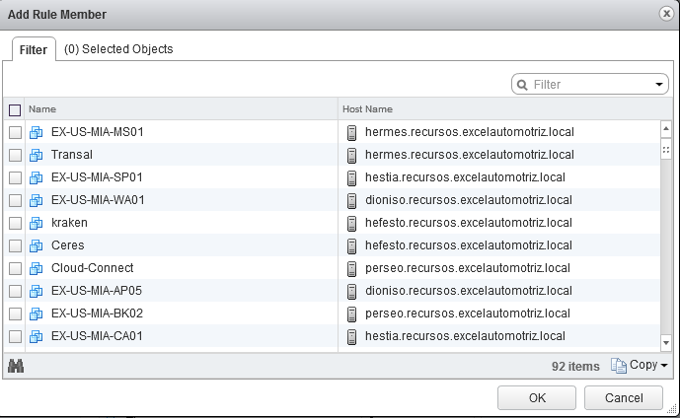Check the box for EX-US-MIA-MS01
The width and height of the screenshot is (680, 418).
15,132
